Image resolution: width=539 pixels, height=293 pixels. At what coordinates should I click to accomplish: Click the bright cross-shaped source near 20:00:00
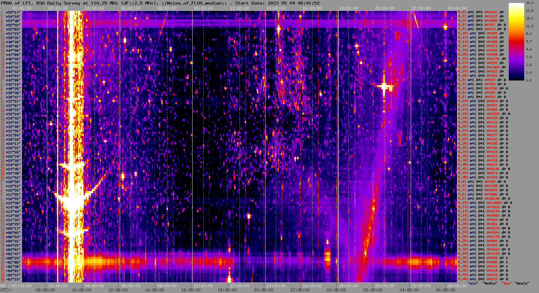click(384, 87)
